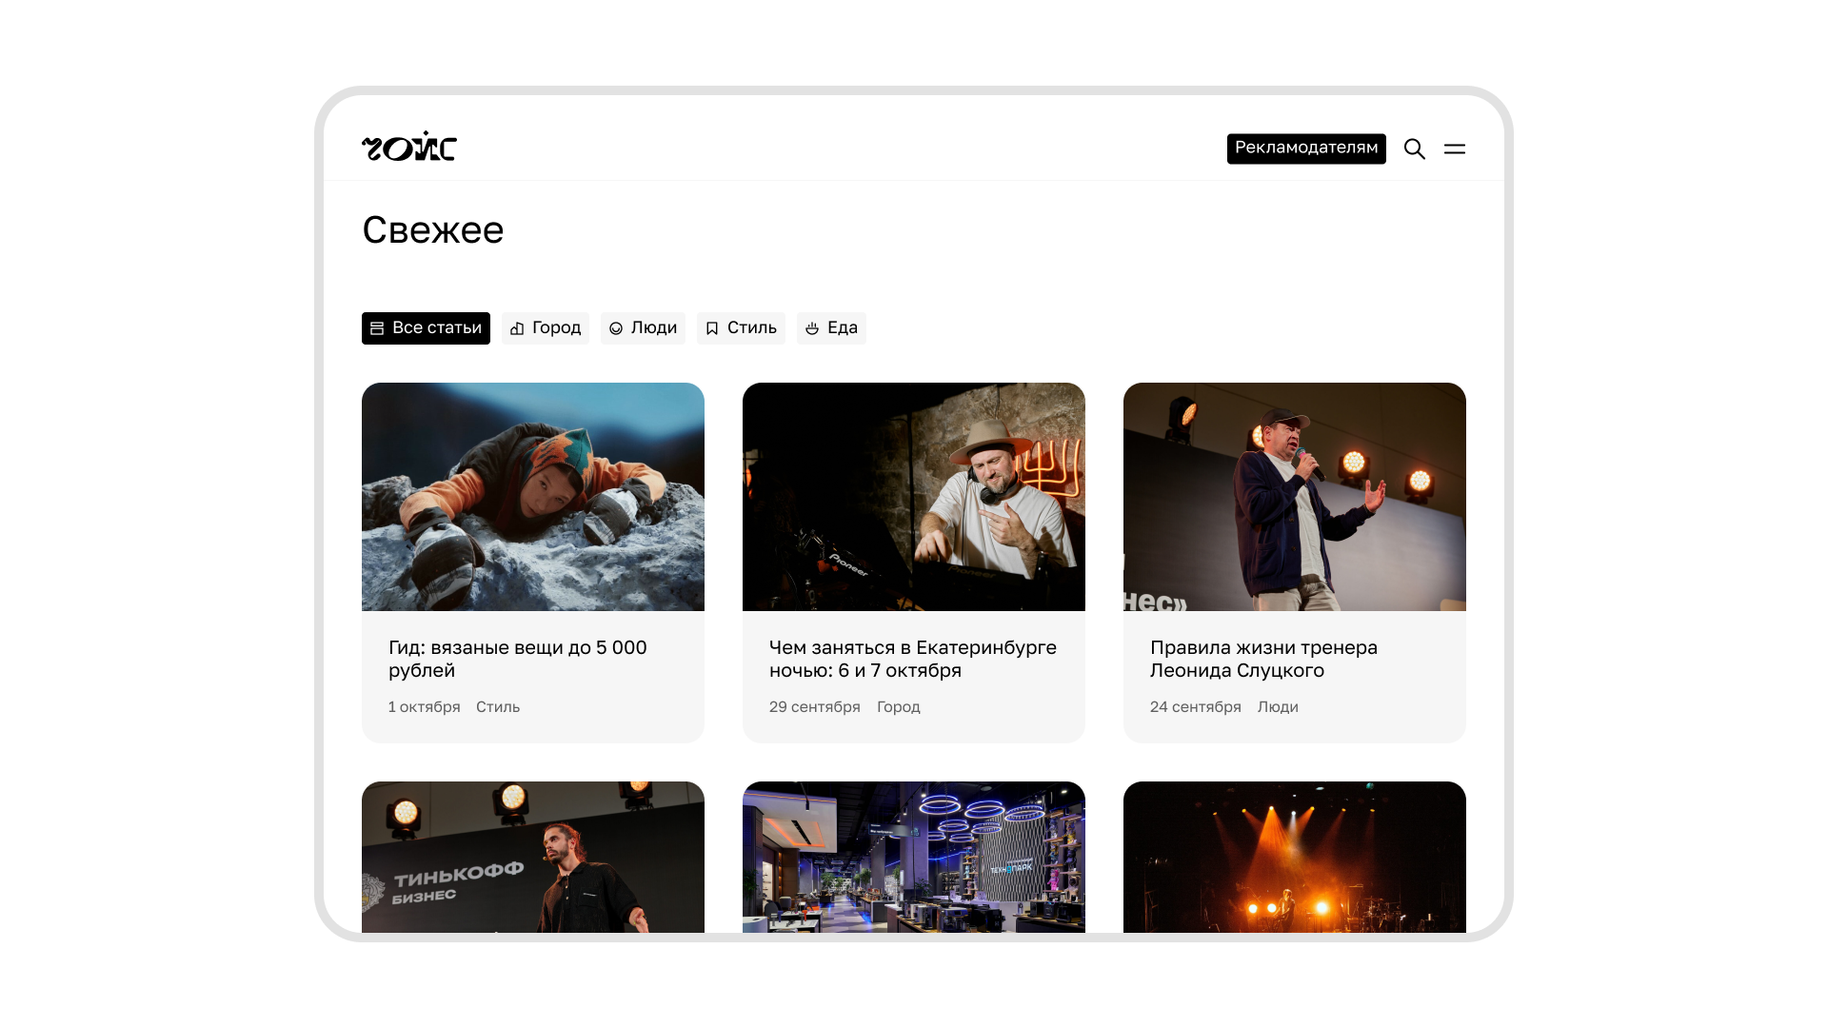Open the neon-lit store interior thumbnail
Screen dimensions: 1828x1028
[x=914, y=857]
